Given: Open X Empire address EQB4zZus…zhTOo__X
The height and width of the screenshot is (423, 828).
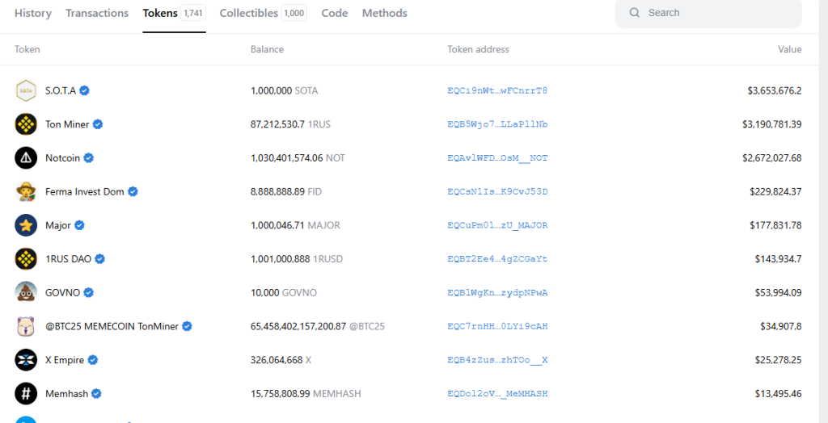Looking at the screenshot, I should click(x=497, y=360).
